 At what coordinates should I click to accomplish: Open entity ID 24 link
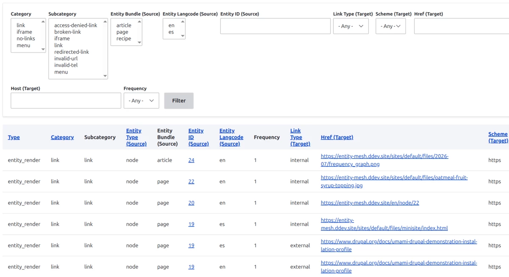[x=191, y=160]
